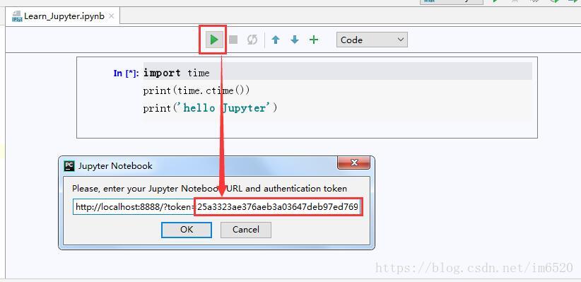Cancel the Jupyter Notebook dialog

coord(246,230)
